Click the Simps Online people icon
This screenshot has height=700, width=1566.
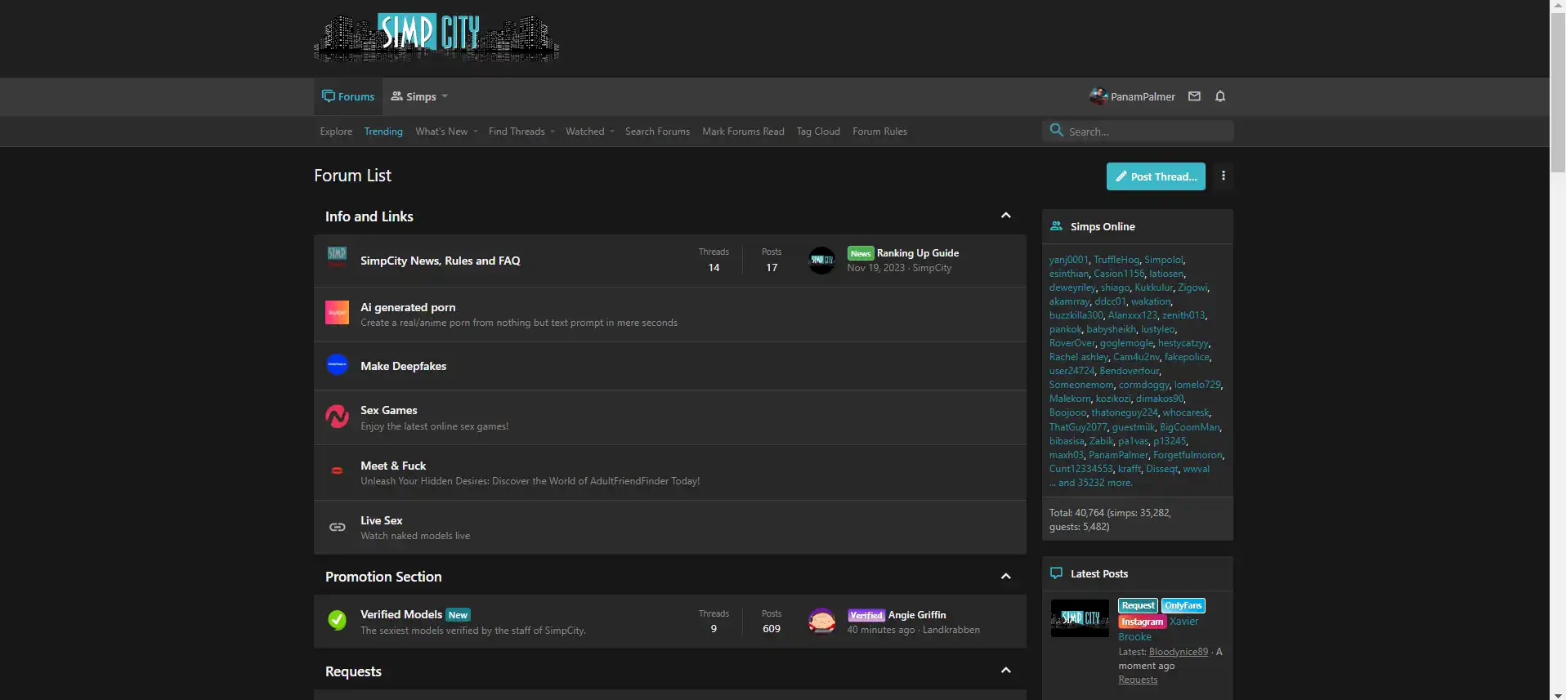click(1056, 226)
